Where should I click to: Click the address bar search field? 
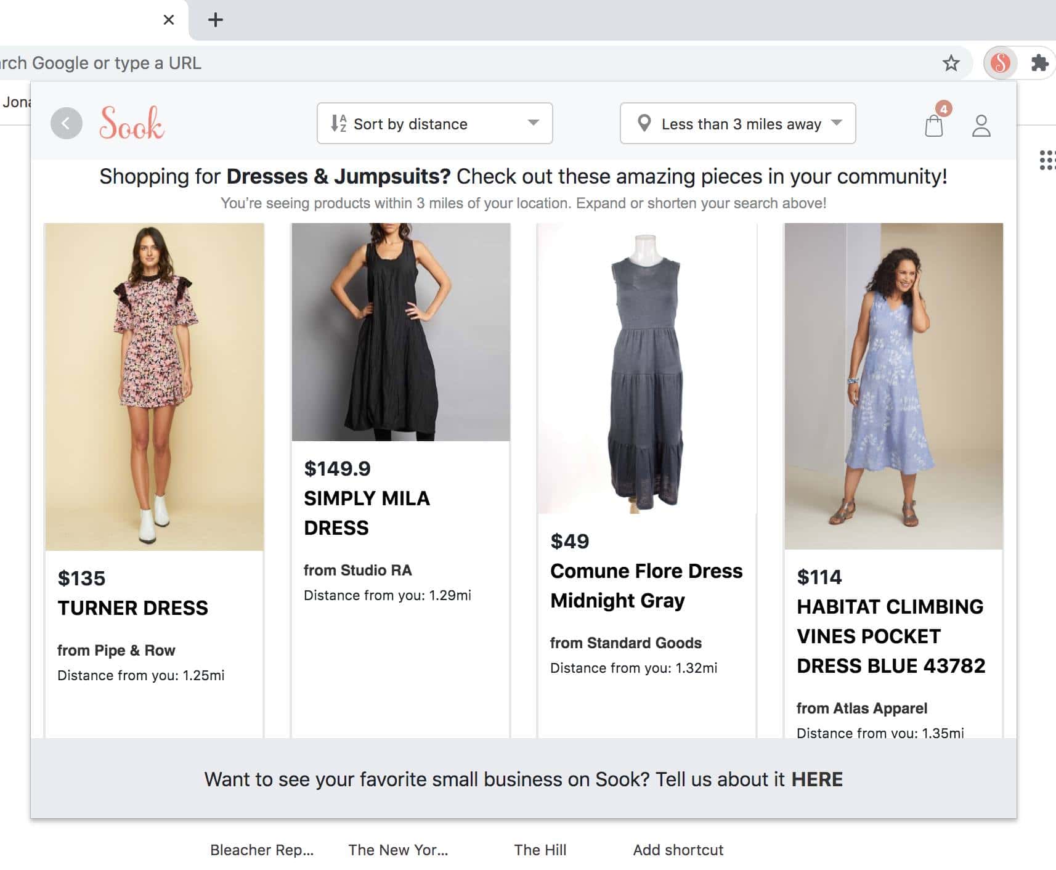point(431,63)
